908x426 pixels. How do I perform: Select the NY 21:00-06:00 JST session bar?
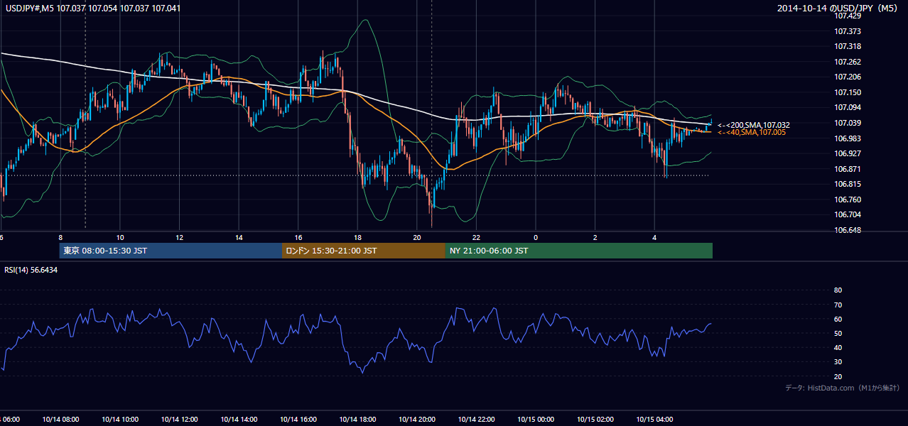tap(579, 251)
